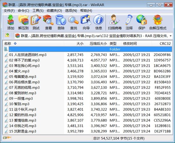Select file 06 两忘烟水里.mp3
The image size is (175, 143).
click(88, 82)
